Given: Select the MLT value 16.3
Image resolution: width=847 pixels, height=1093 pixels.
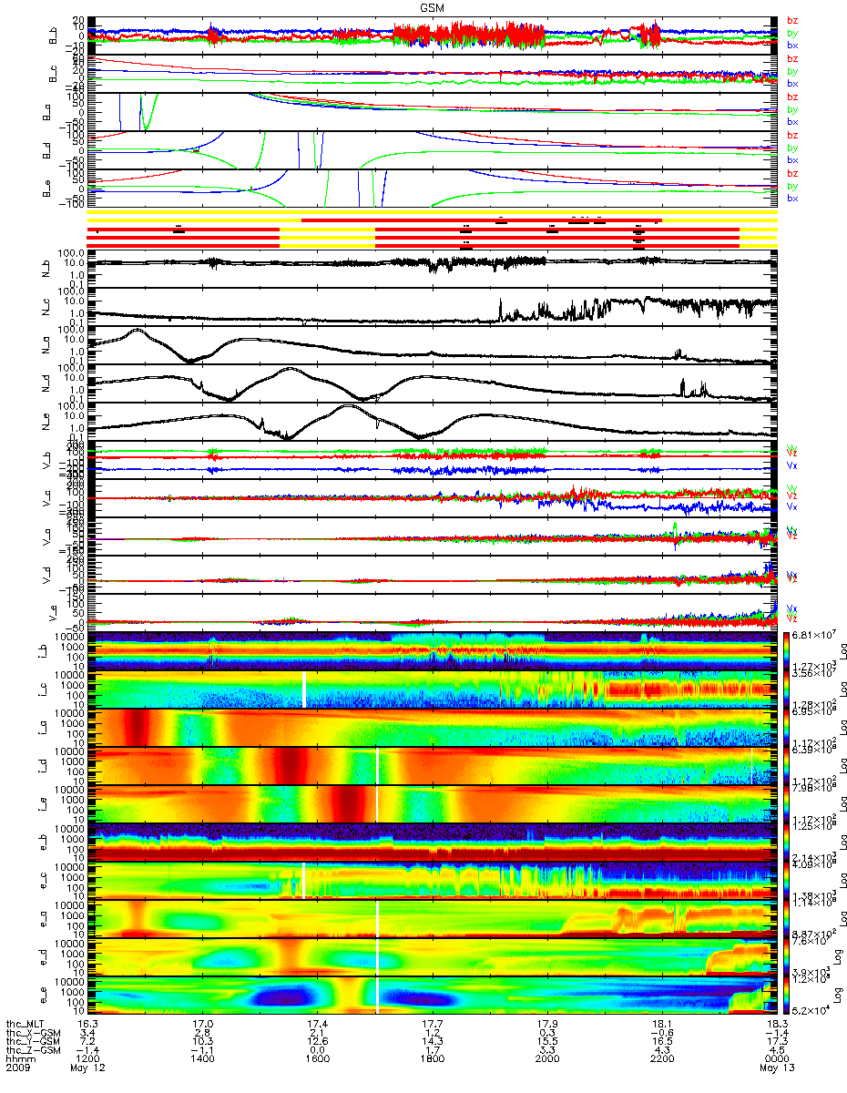Looking at the screenshot, I should coord(88,1024).
